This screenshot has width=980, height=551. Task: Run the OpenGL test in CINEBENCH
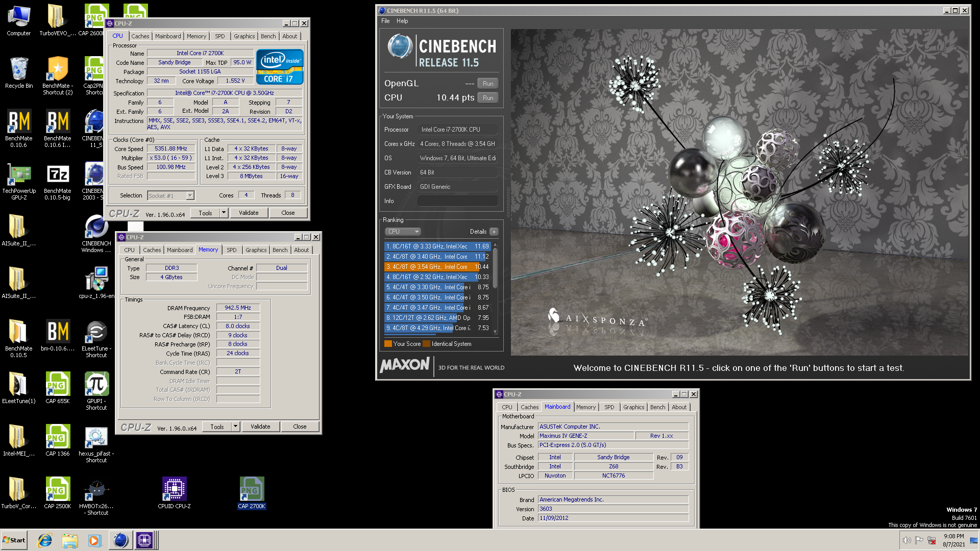point(488,84)
